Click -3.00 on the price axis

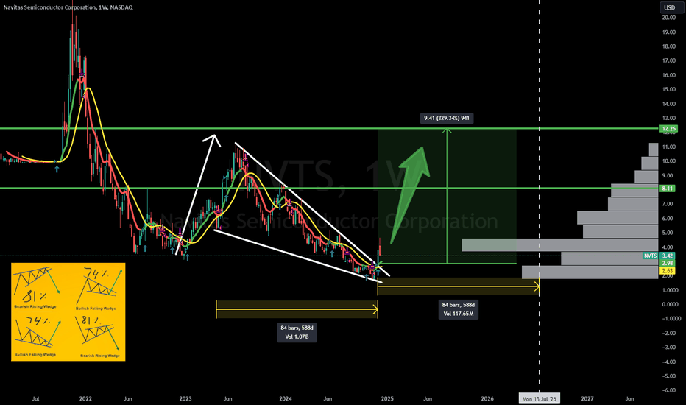[x=668, y=348]
